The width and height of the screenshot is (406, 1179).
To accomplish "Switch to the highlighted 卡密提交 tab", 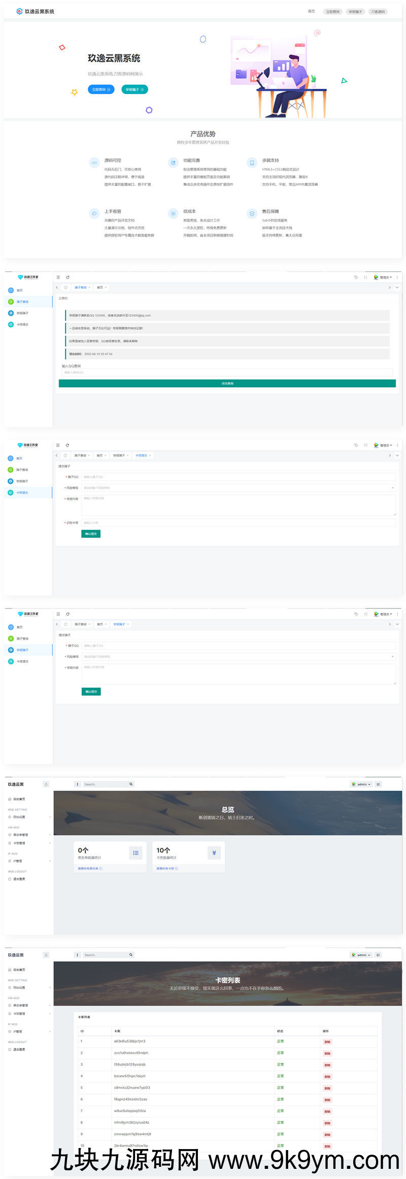I will [141, 455].
